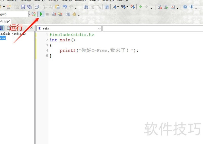This screenshot has width=203, height=144.
Task: Clear all bookmarks
Action: 132,7
